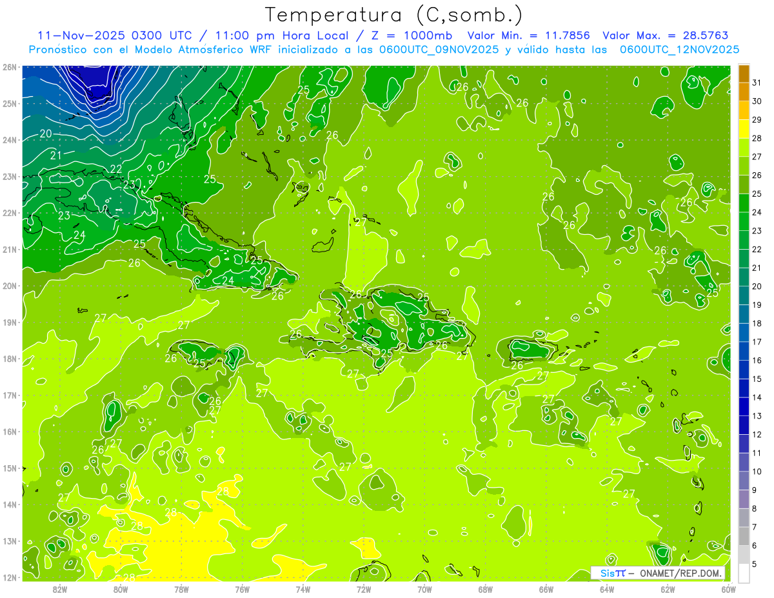Click legend value 29
The width and height of the screenshot is (774, 598).
coord(757,120)
